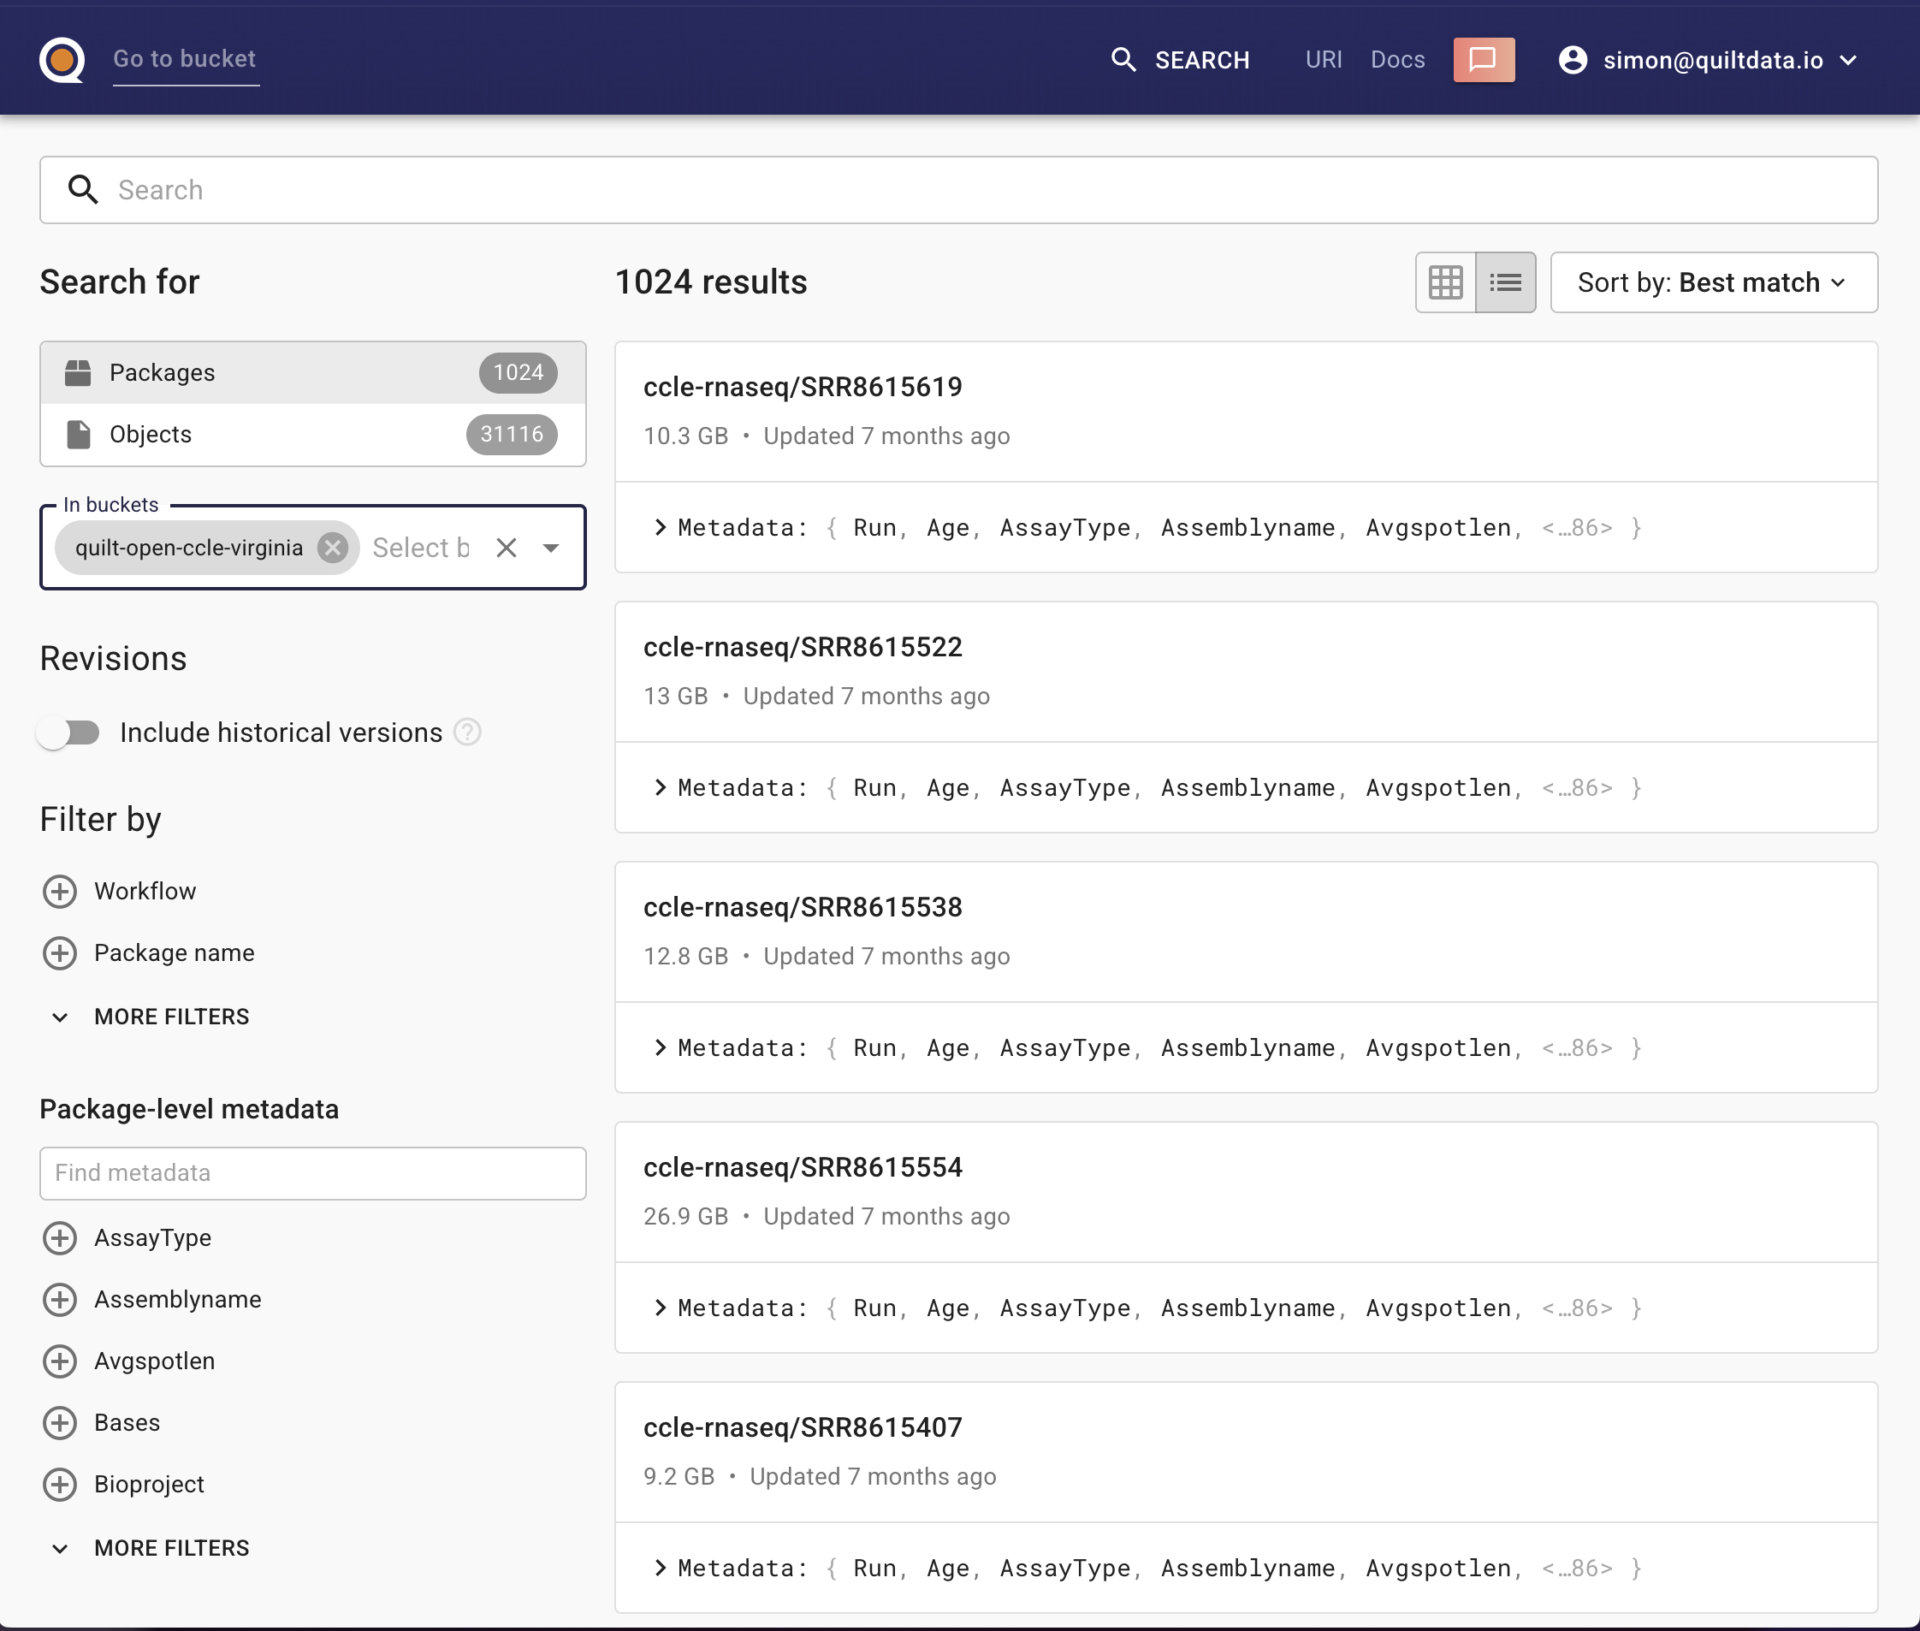Add the AssayType metadata filter

point(60,1238)
